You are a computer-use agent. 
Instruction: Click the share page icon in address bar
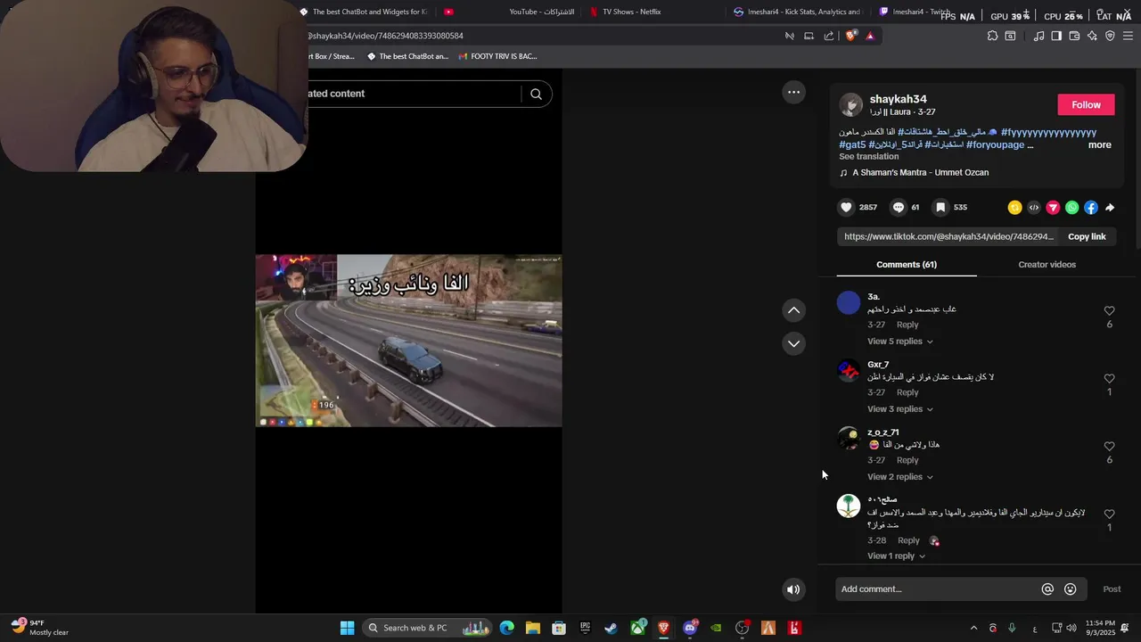coord(829,36)
